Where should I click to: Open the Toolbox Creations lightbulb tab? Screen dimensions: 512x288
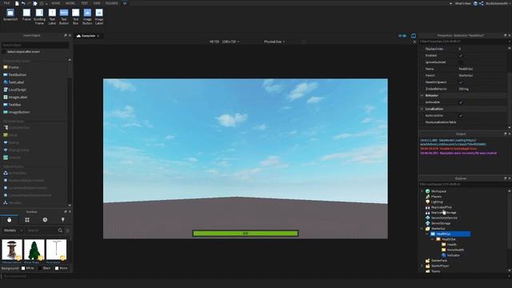click(62, 220)
